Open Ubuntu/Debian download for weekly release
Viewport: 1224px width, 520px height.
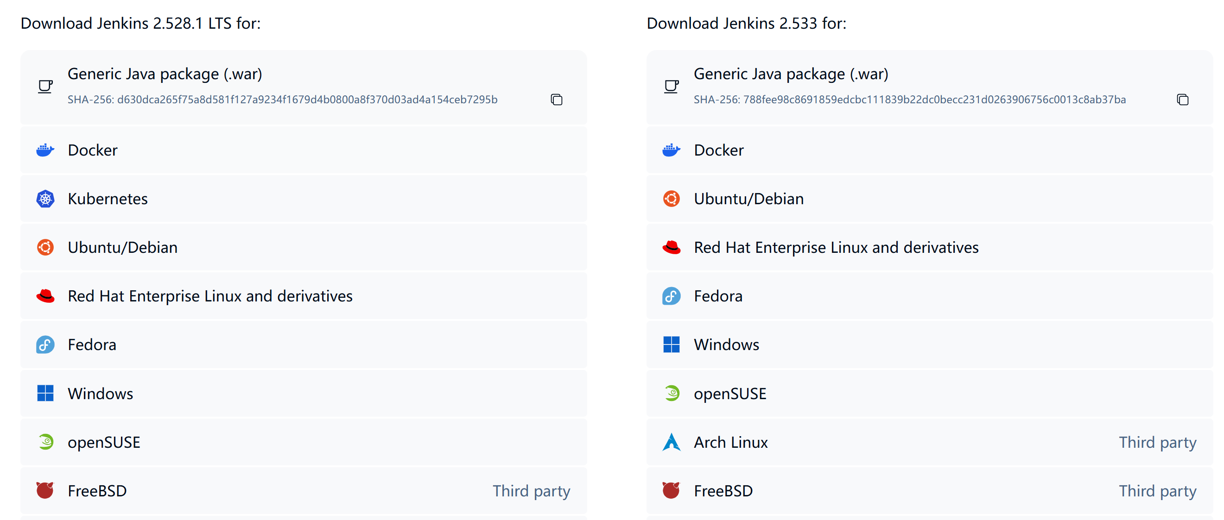point(748,199)
